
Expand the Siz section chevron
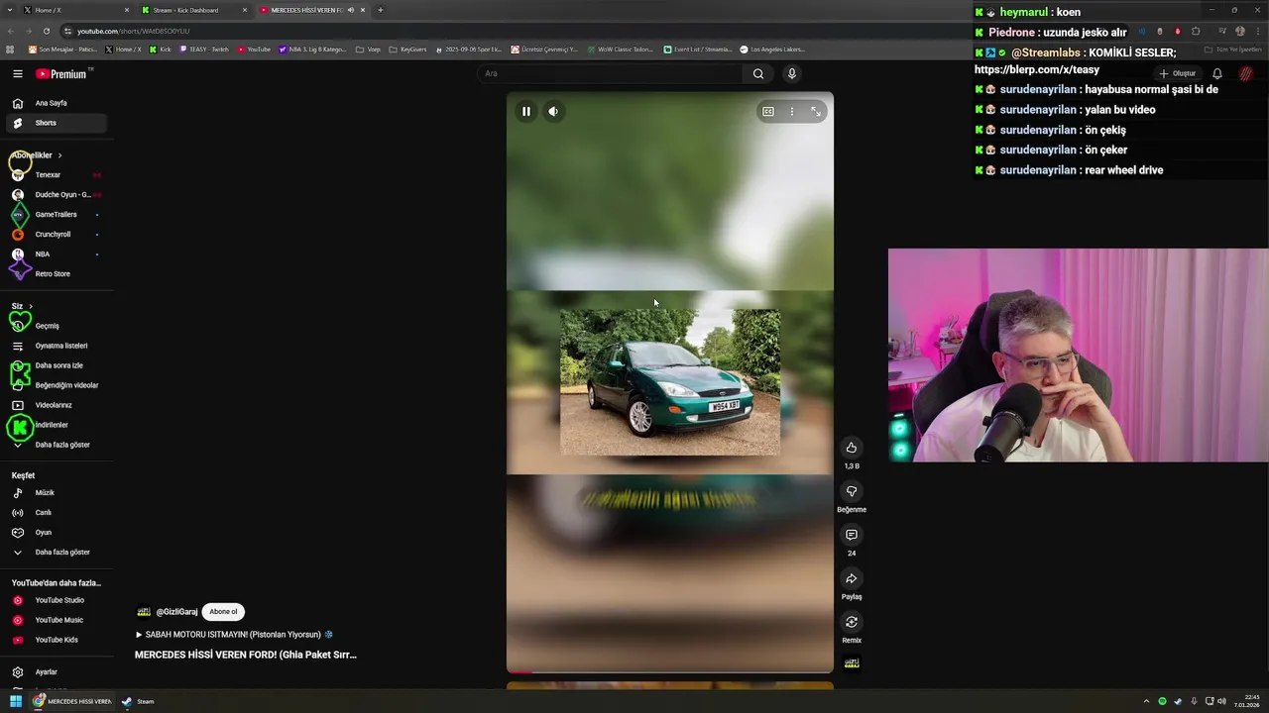click(x=31, y=306)
